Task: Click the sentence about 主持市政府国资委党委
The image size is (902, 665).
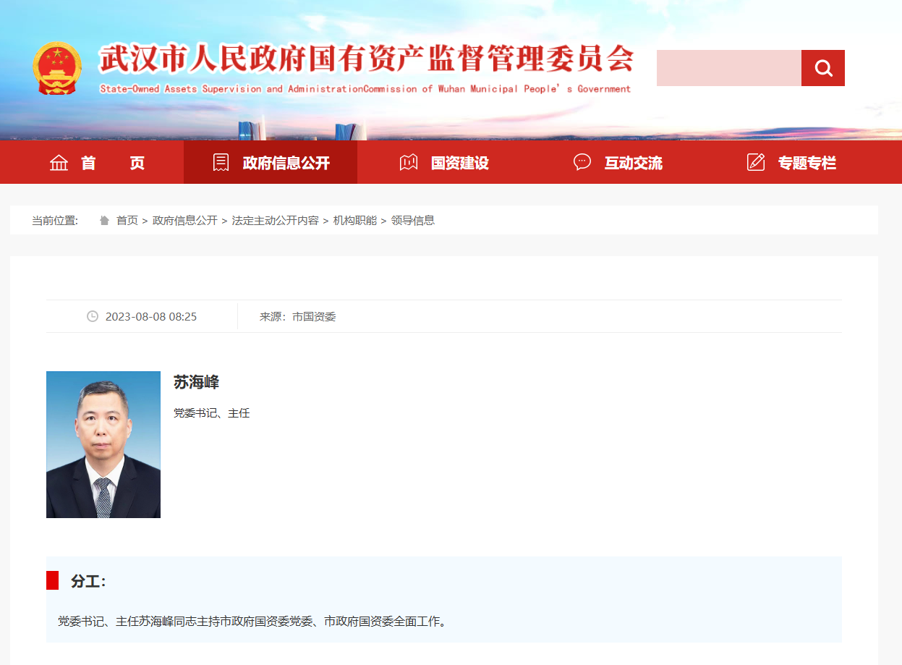Action: tap(253, 621)
